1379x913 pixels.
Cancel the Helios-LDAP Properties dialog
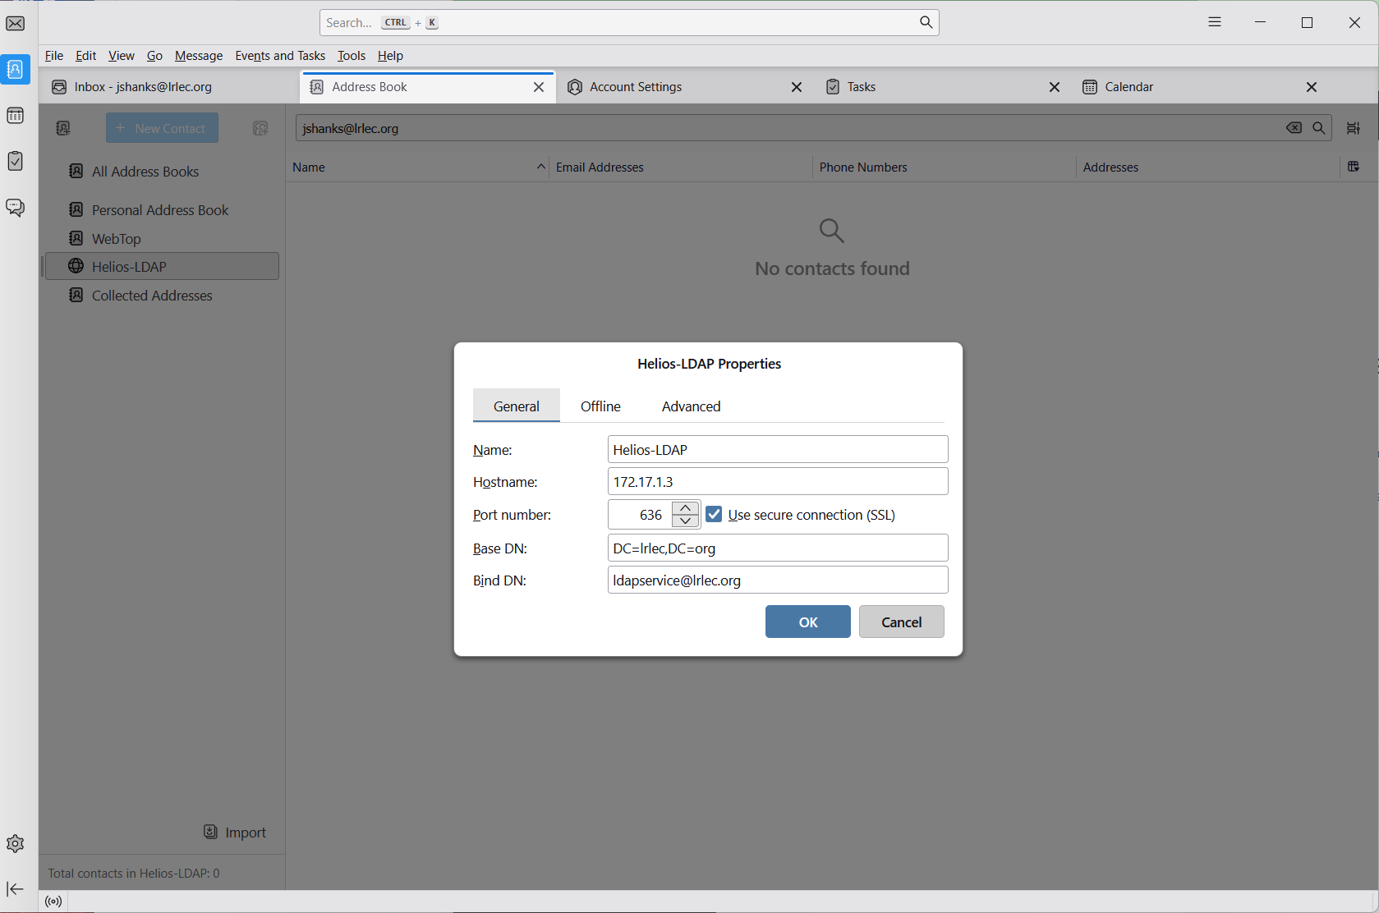(x=901, y=622)
